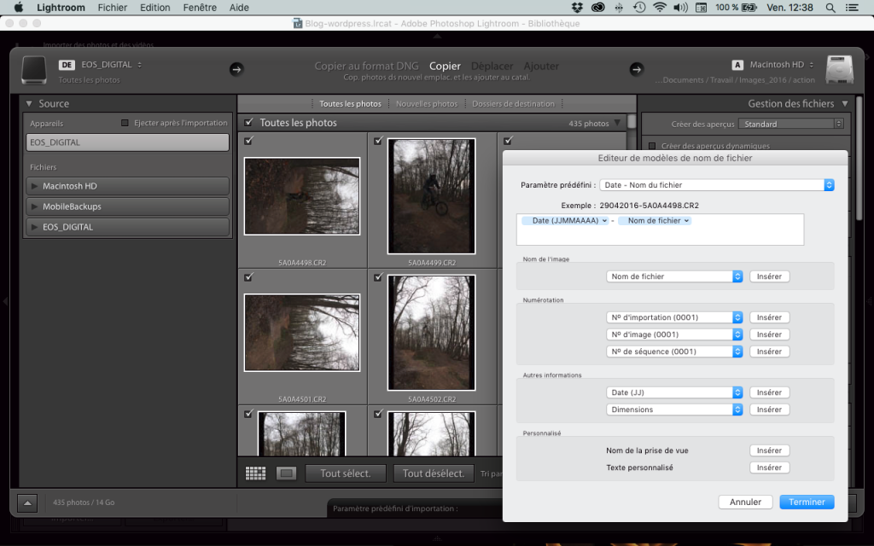The width and height of the screenshot is (874, 546).
Task: Insert the N° d'importation (0001) token
Action: coord(769,317)
